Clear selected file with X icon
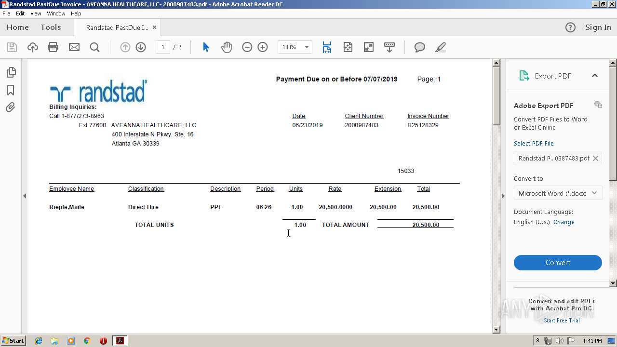 [595, 158]
